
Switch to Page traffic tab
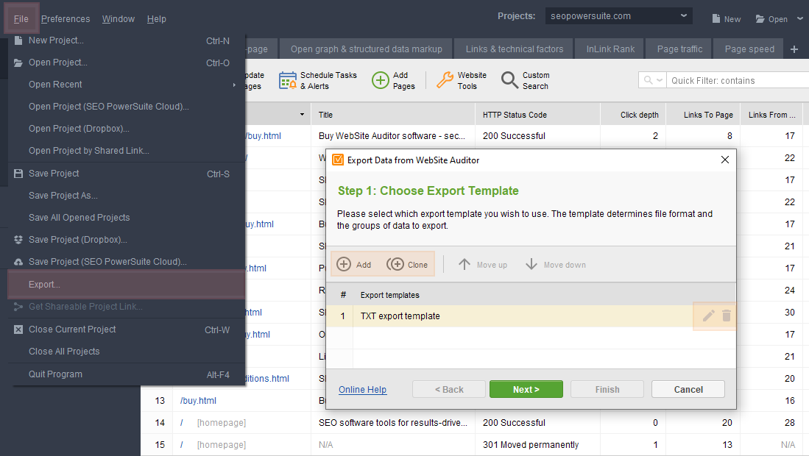tap(679, 49)
